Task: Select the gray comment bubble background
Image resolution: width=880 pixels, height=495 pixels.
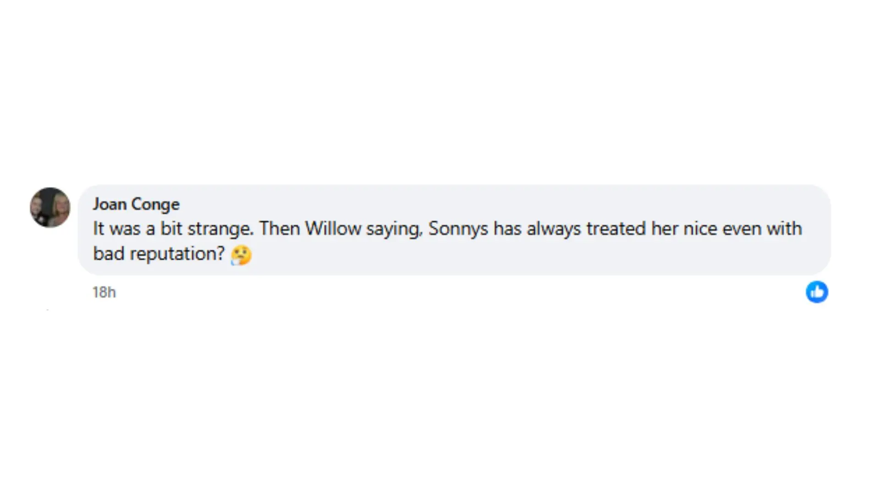Action: (454, 230)
